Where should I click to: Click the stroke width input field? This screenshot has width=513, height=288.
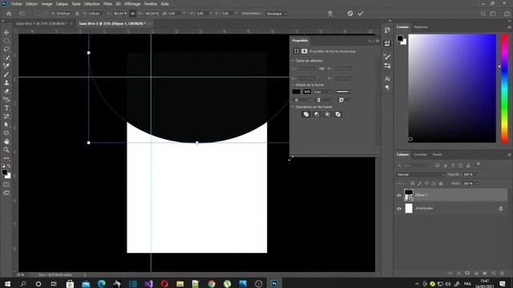point(321,92)
